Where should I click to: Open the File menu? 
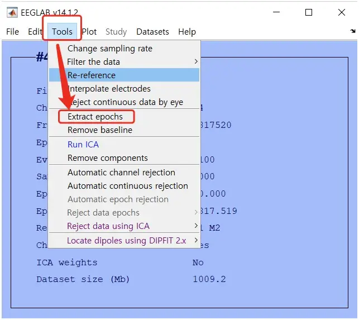click(12, 32)
